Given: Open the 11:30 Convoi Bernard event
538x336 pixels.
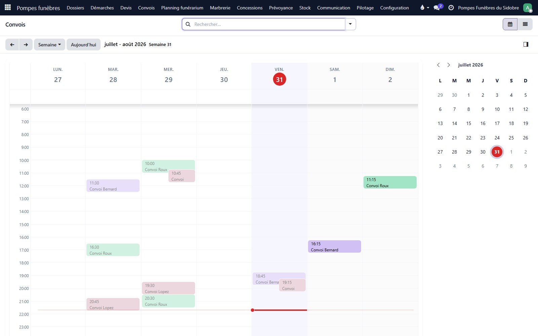Looking at the screenshot, I should pos(113,186).
